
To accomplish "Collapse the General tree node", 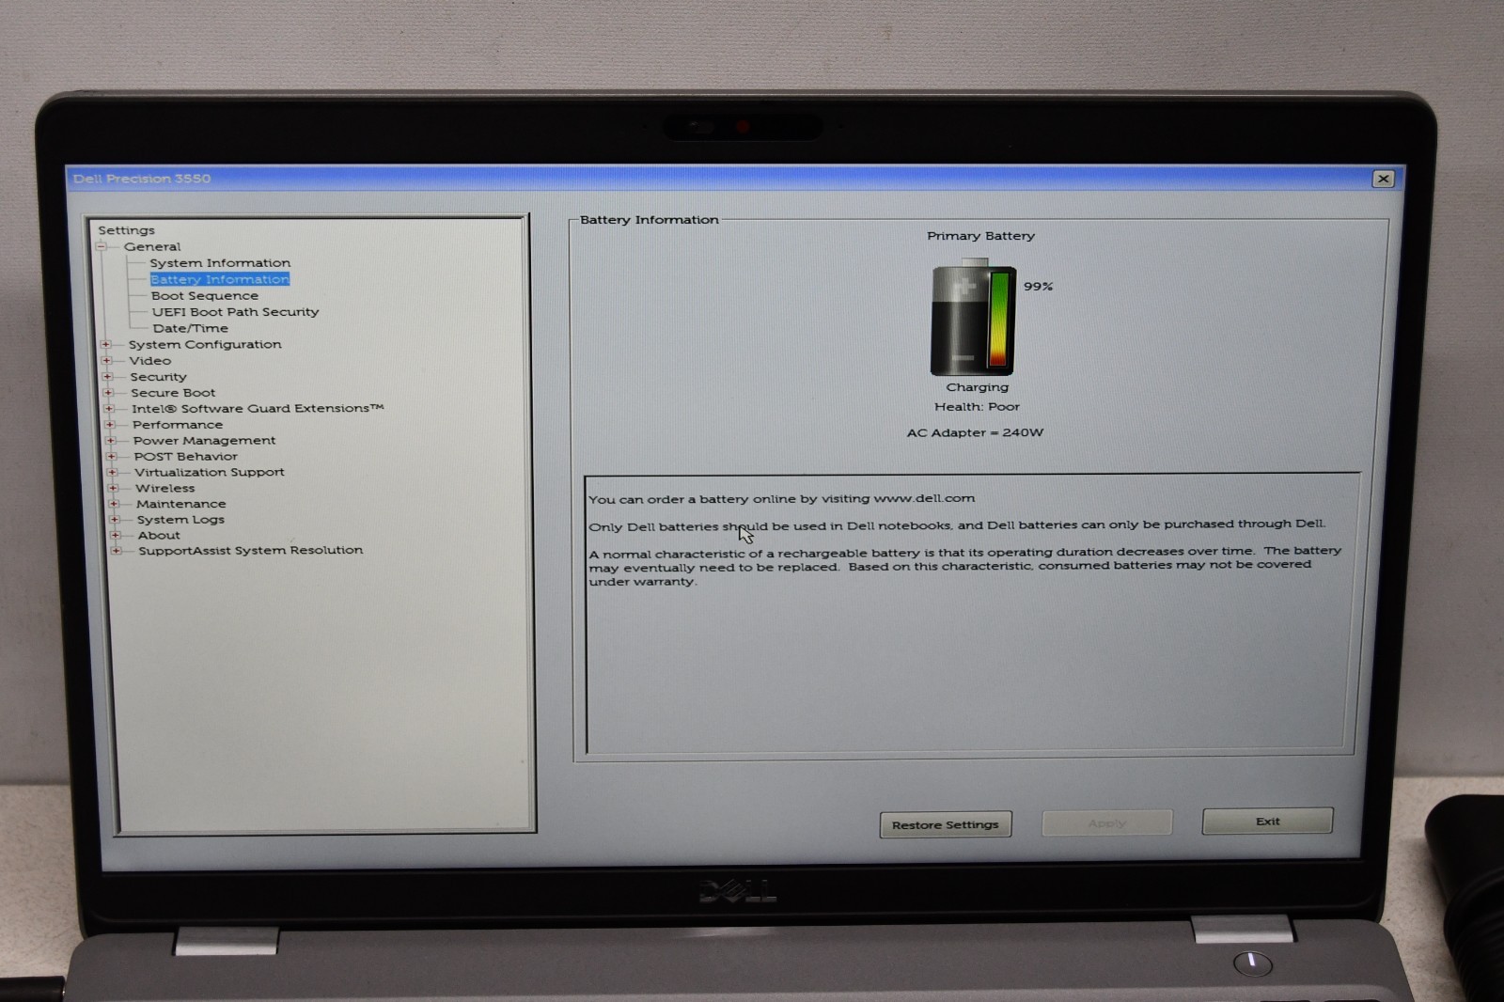I will pyautogui.click(x=101, y=246).
